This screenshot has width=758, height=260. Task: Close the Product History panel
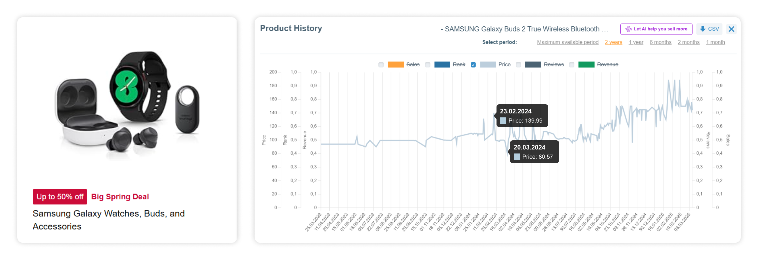tap(732, 29)
